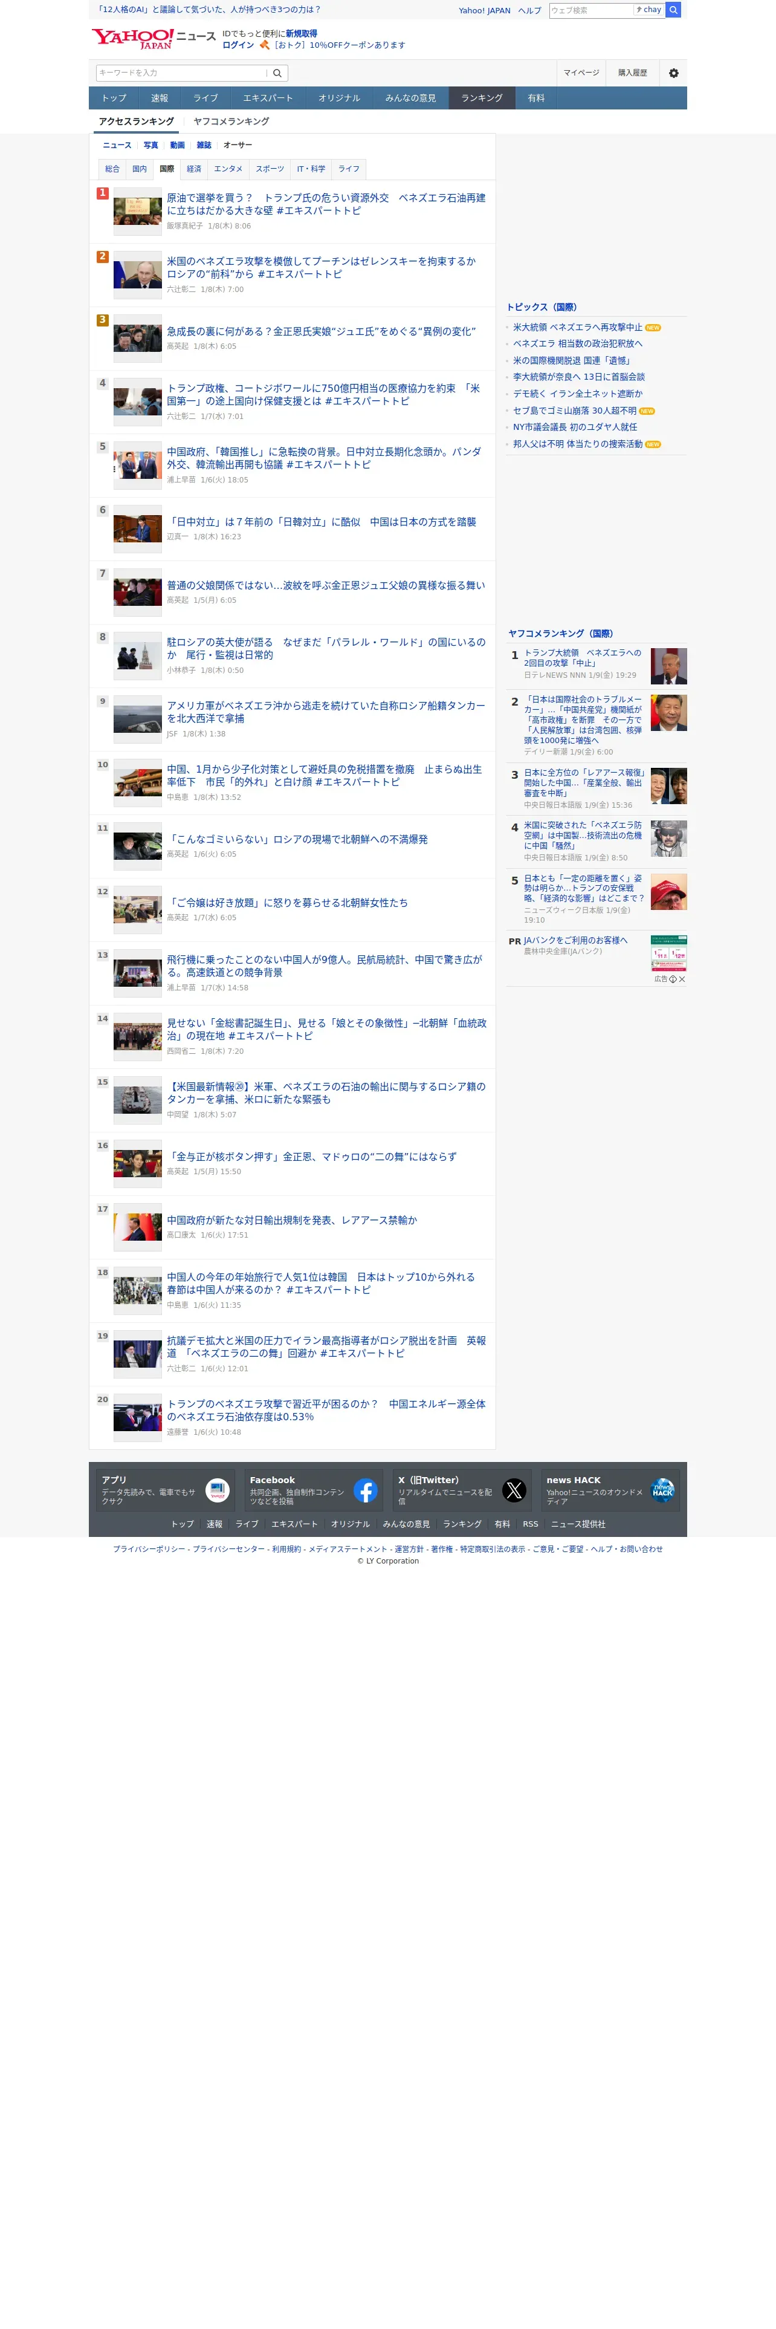Open the みんなの意見 navigation tab
Image resolution: width=776 pixels, height=2329 pixels.
pyautogui.click(x=410, y=97)
